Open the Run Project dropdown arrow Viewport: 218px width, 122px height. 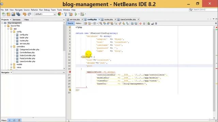click(79, 14)
